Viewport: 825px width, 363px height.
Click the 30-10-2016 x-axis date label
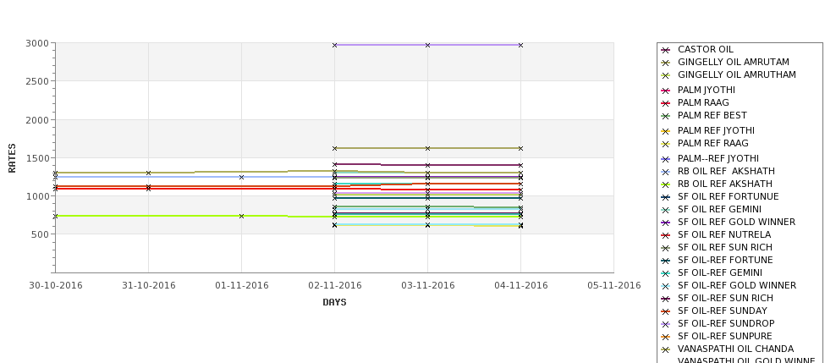[x=56, y=286]
